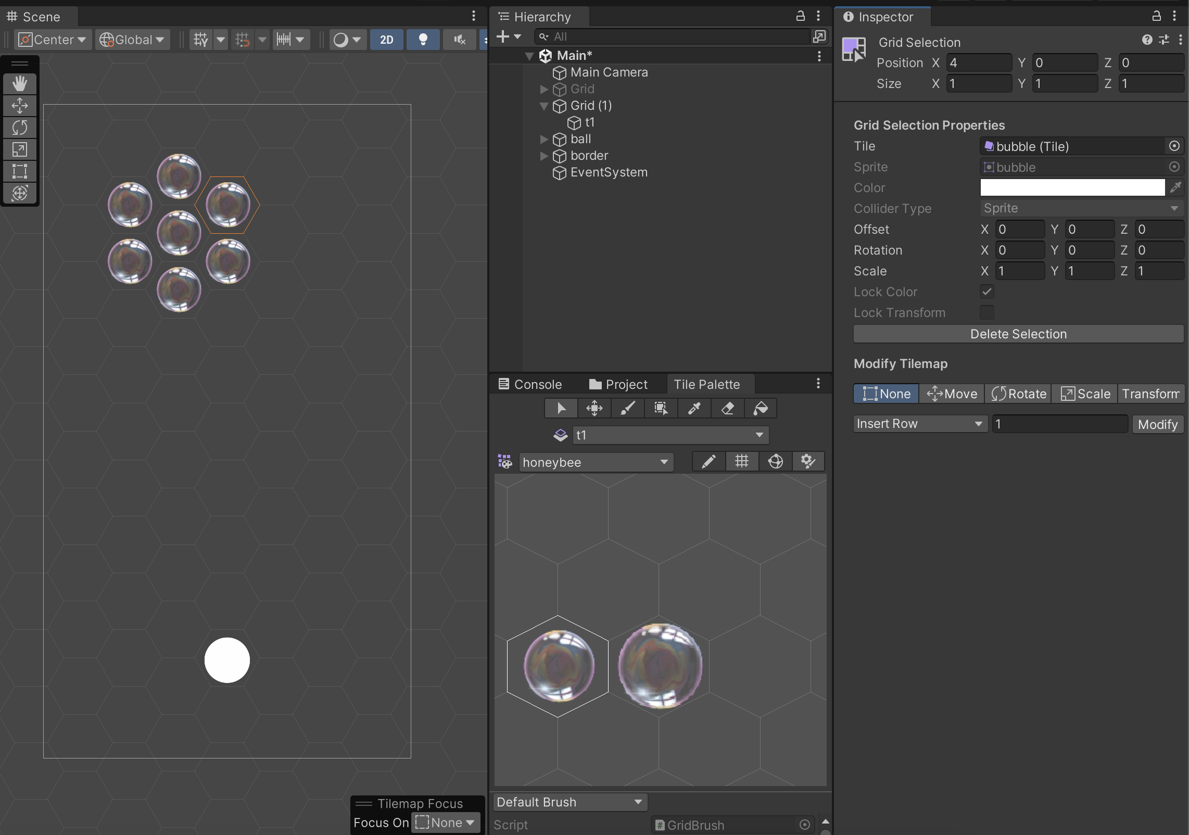1189x835 pixels.
Task: Open the honeybee palette dropdown
Action: [596, 462]
